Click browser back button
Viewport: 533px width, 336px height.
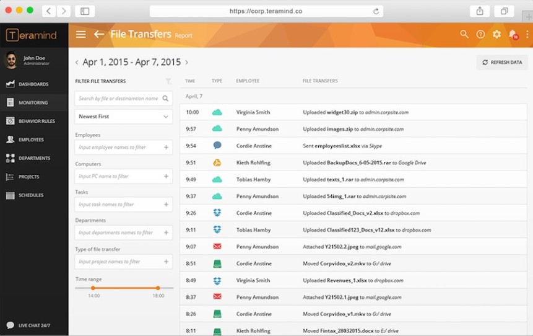coord(49,11)
